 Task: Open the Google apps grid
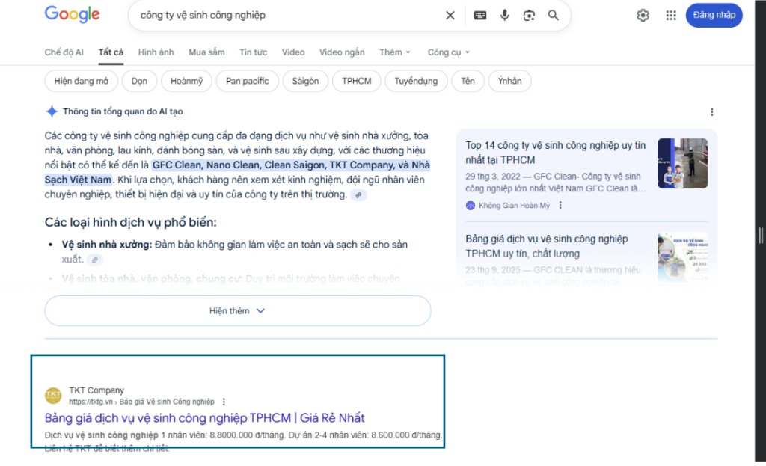point(671,15)
